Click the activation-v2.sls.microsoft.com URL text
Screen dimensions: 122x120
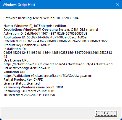(x=58, y=66)
